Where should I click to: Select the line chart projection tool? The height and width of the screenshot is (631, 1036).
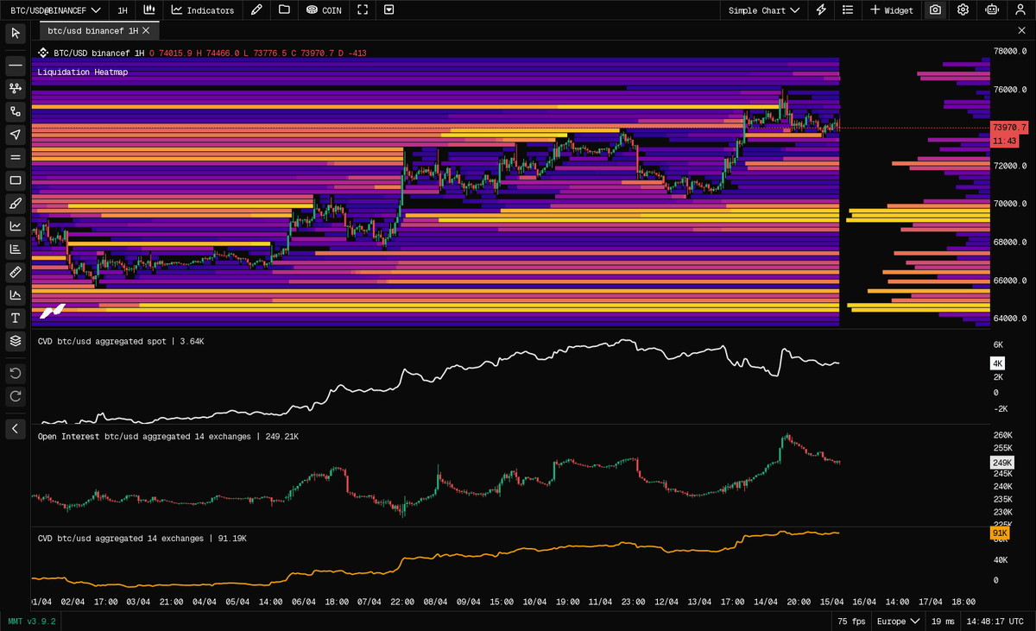(x=15, y=226)
